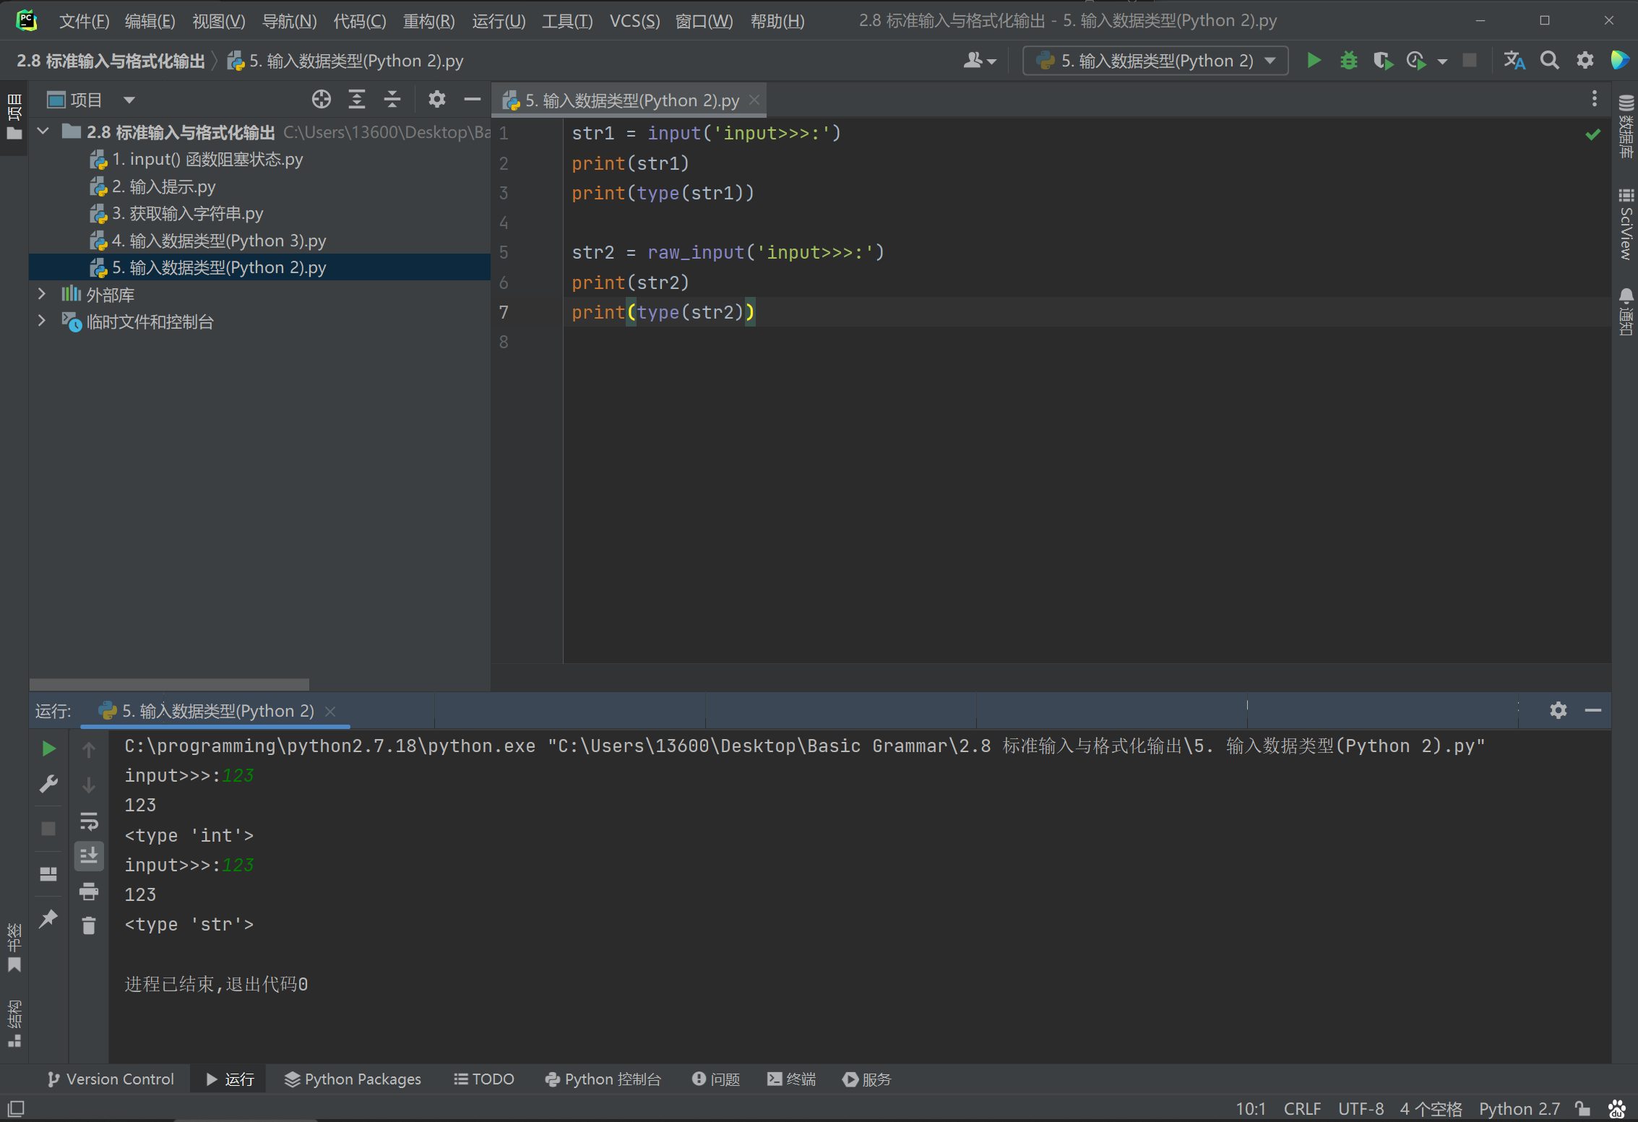The width and height of the screenshot is (1638, 1122).
Task: Open run configuration wrench icon
Action: 48,784
